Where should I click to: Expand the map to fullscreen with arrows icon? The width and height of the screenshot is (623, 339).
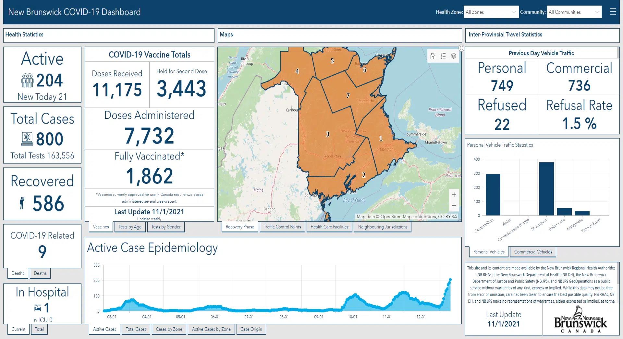[461, 48]
